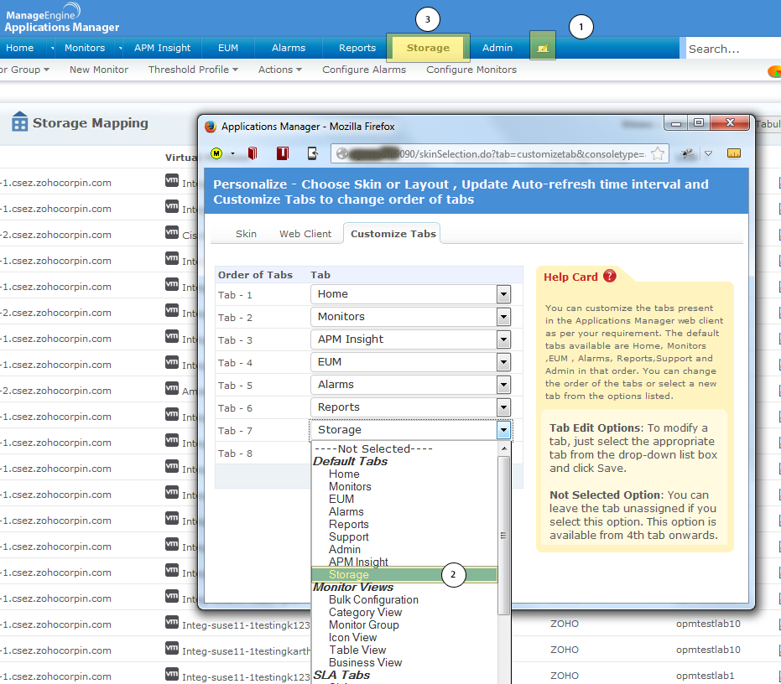Open the Tab - 6 Reports dropdown arrow
Screen dimensions: 781x684
coord(503,407)
